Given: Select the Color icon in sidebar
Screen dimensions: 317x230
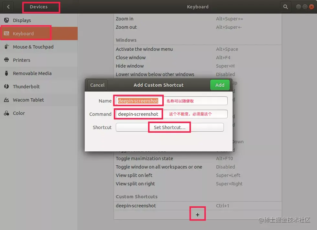Looking at the screenshot, I should (x=6, y=113).
